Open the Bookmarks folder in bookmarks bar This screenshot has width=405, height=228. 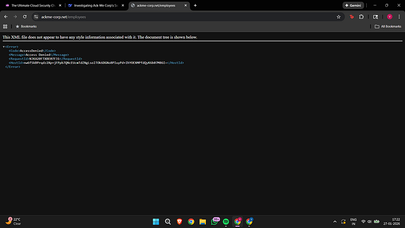(26, 27)
